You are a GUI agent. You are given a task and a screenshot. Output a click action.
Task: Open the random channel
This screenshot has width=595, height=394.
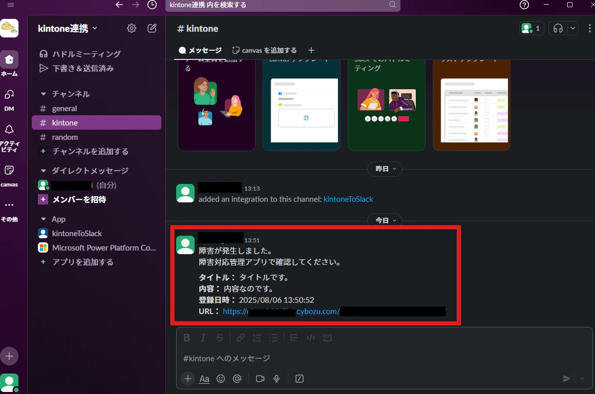[96, 137]
